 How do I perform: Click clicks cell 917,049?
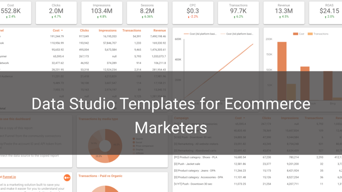pyautogui.click(x=84, y=36)
